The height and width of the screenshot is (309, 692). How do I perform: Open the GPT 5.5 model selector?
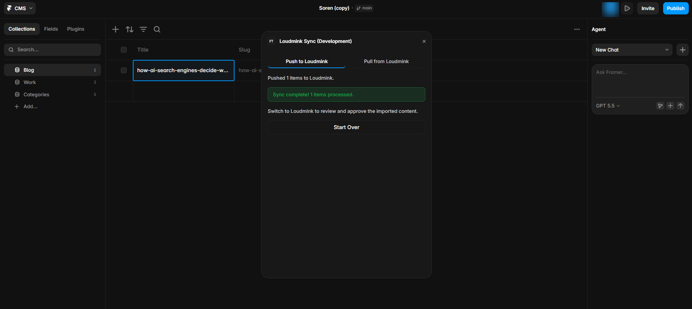click(608, 106)
